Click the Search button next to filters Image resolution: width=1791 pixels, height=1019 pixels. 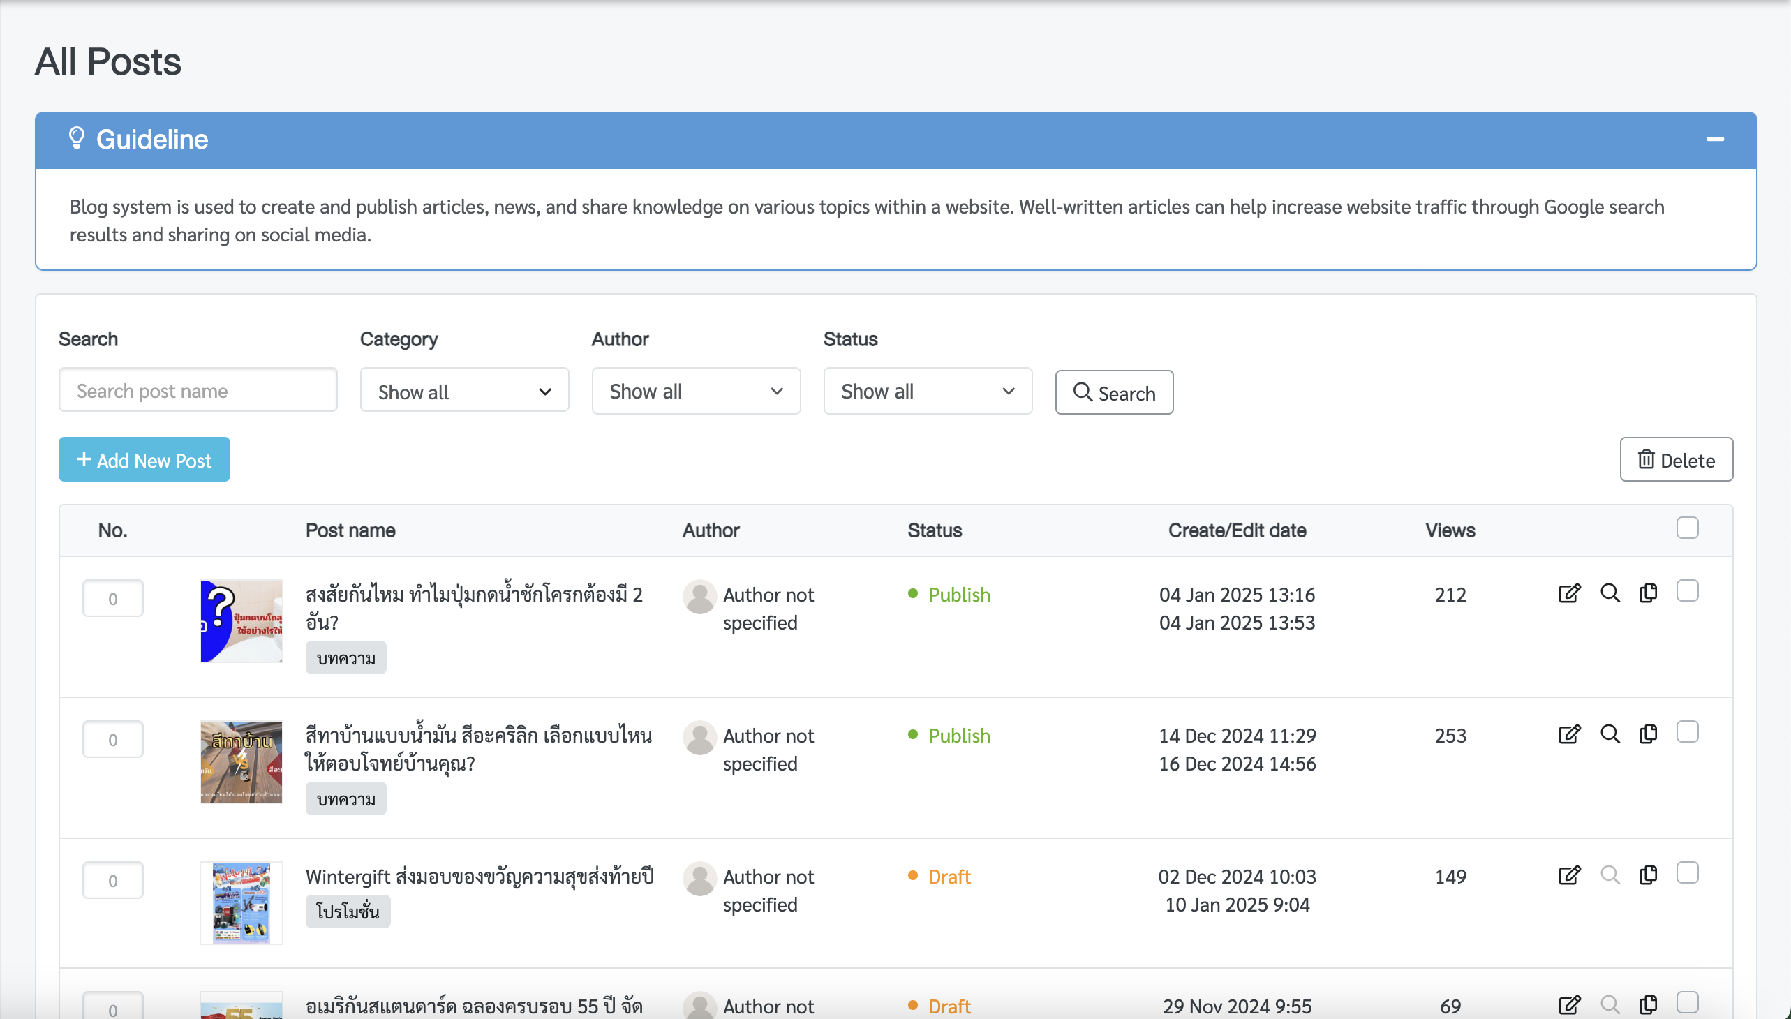pos(1114,392)
